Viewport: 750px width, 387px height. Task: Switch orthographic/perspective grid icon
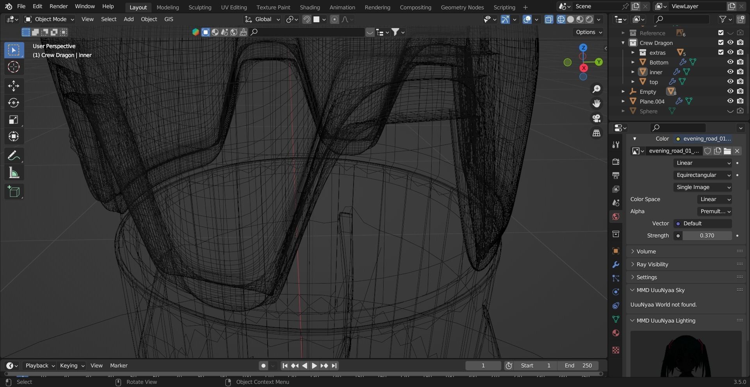[596, 133]
